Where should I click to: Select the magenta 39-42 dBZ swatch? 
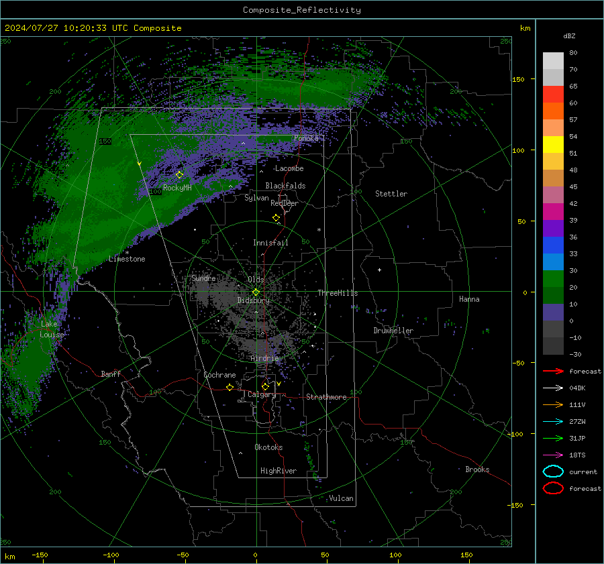click(x=553, y=212)
